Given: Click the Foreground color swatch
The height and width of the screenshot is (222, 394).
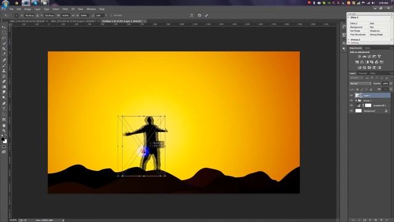Looking at the screenshot, I should click(x=2, y=139).
